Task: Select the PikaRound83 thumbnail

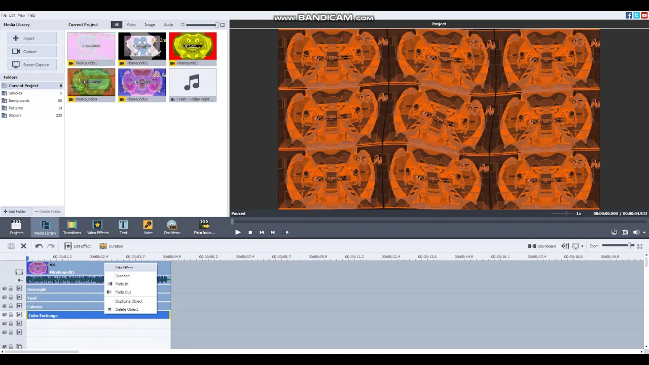Action: click(x=193, y=49)
